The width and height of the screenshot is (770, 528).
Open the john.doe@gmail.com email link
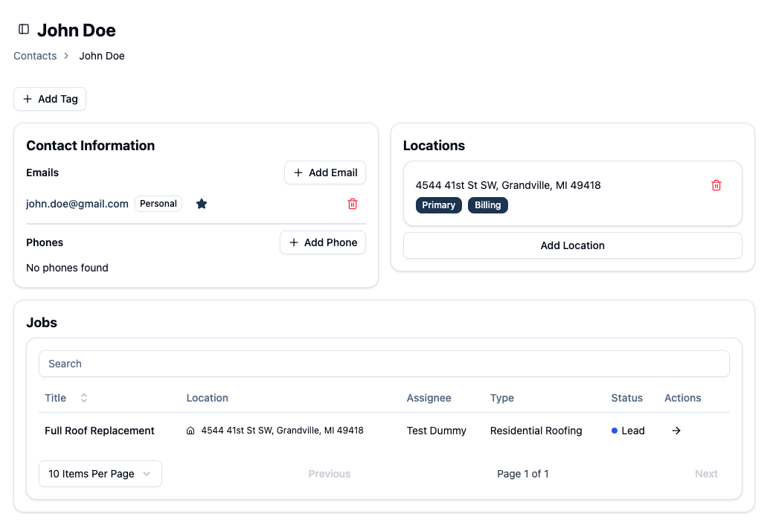77,204
